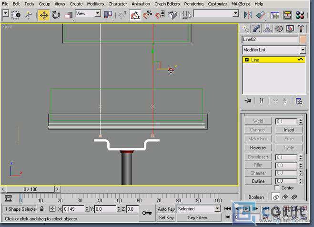This screenshot has height=227, width=314.
Task: Click the Line02 object name field
Action: click(x=270, y=39)
